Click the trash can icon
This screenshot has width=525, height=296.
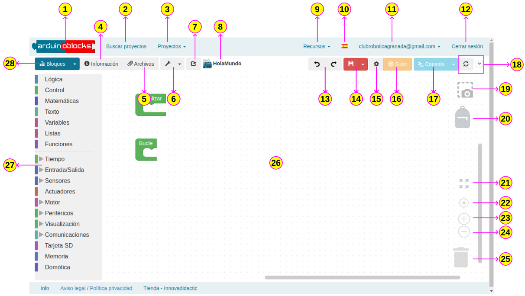461,257
